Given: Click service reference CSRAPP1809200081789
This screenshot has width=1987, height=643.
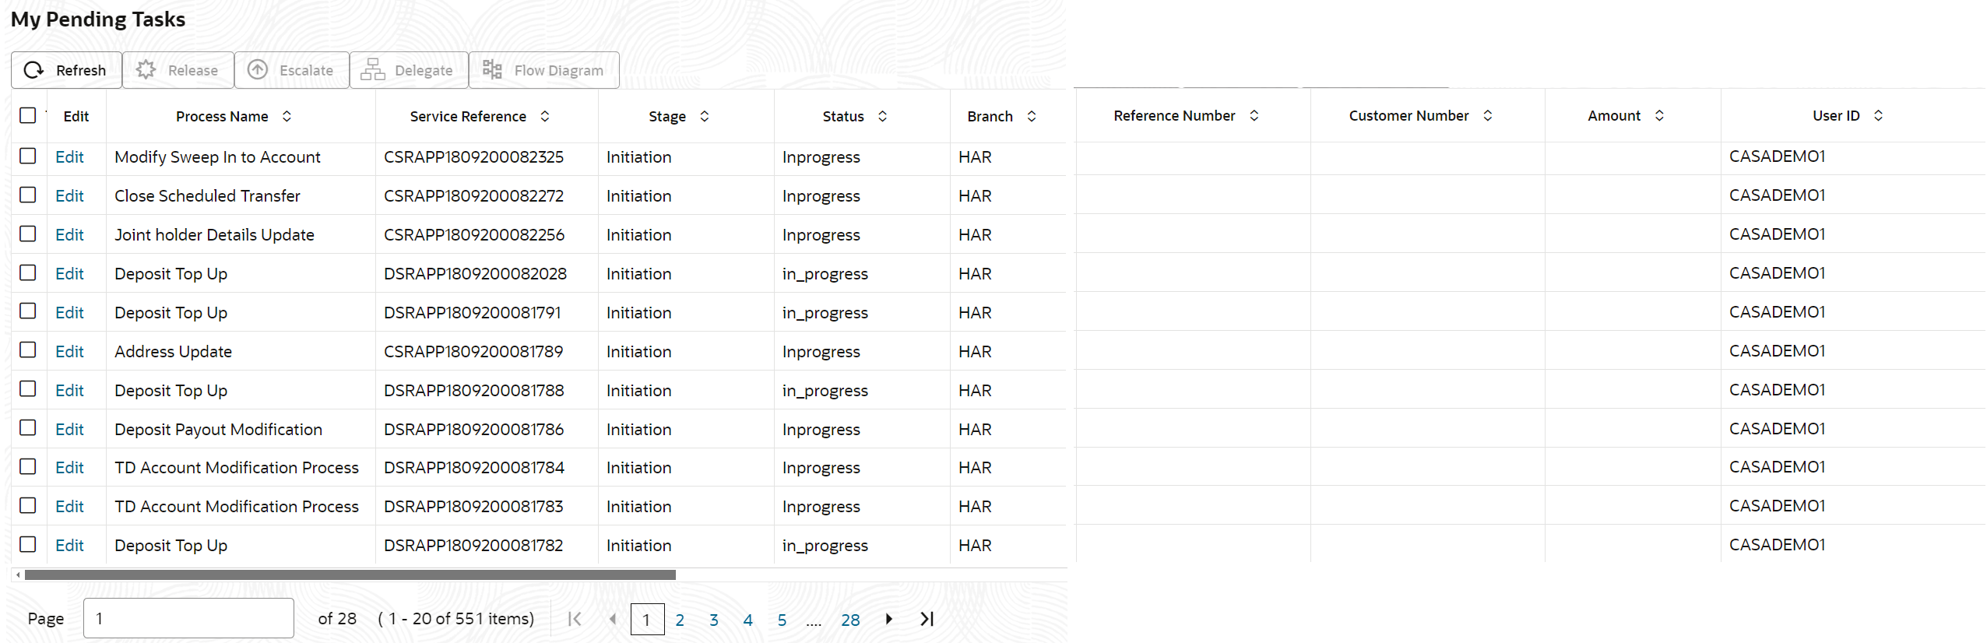Looking at the screenshot, I should coord(473,352).
